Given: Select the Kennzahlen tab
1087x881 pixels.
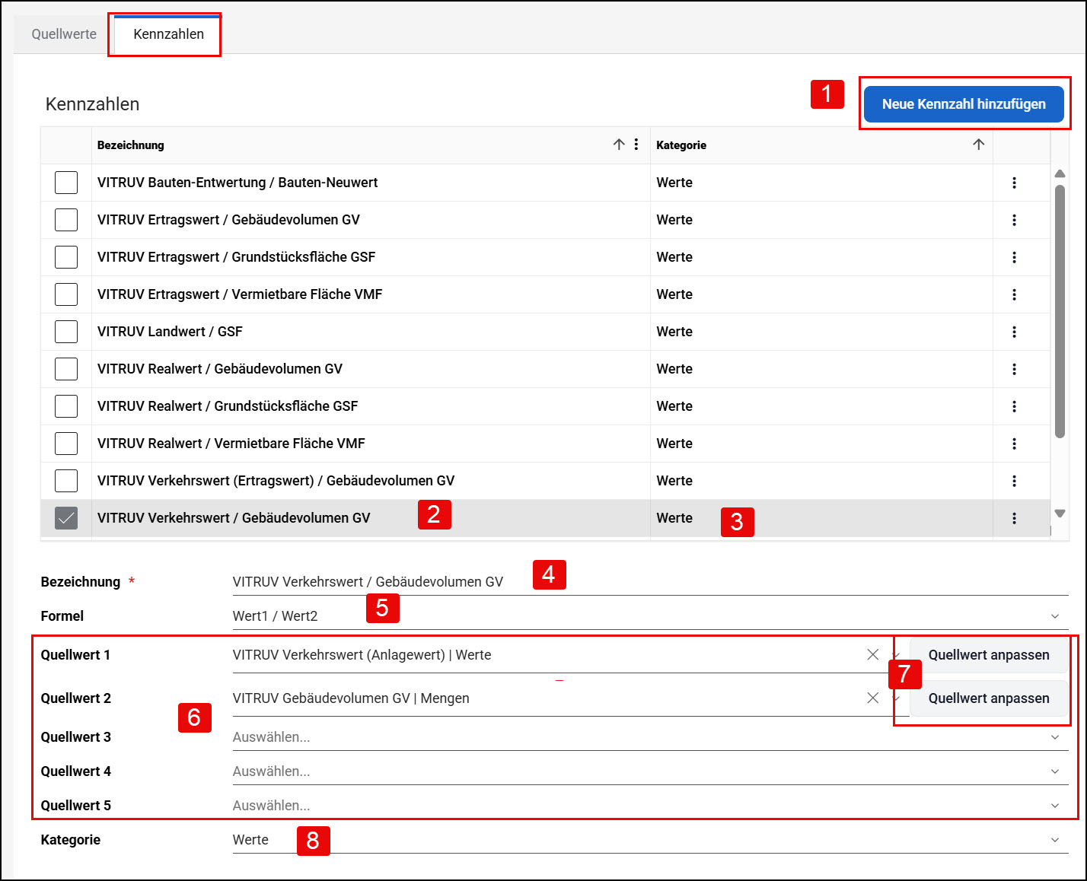Looking at the screenshot, I should point(168,34).
